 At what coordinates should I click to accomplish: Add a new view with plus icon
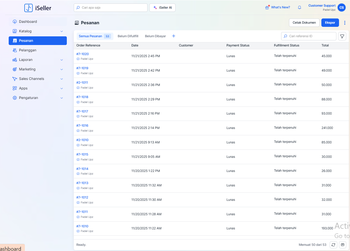tap(174, 36)
